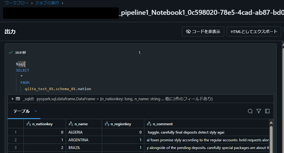This screenshot has width=284, height=153.
Task: Select the ARGENTINA cell
Action: tap(84, 140)
